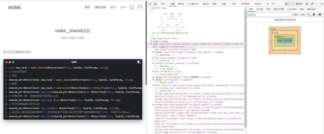Copy code with CPP block copy icon
This screenshot has width=324, height=134.
pos(139,62)
